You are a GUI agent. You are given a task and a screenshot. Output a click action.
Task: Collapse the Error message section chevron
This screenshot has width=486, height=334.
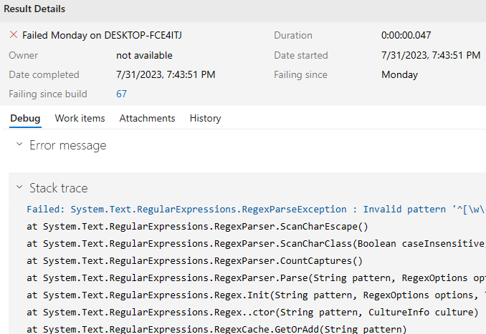[19, 144]
